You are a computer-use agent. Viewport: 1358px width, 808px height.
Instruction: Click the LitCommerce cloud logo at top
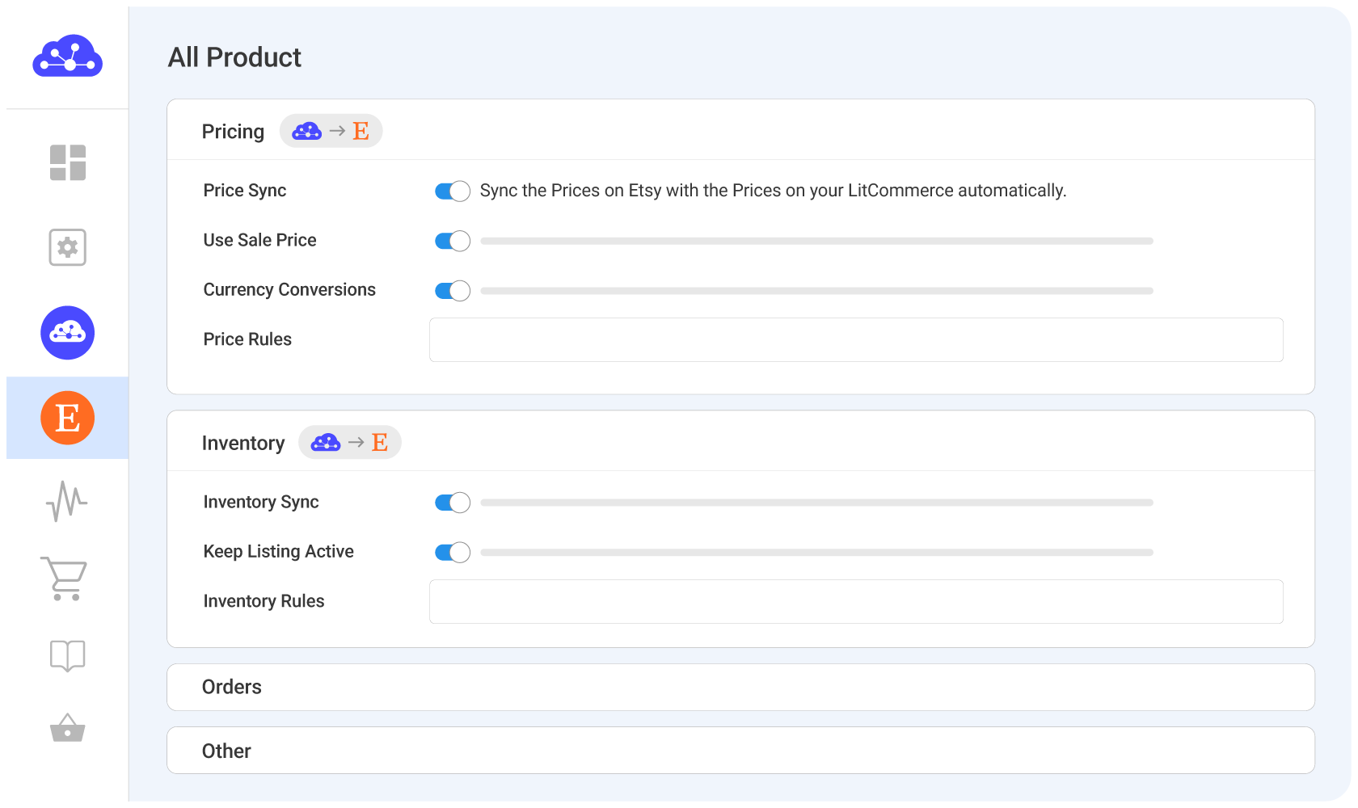point(67,57)
